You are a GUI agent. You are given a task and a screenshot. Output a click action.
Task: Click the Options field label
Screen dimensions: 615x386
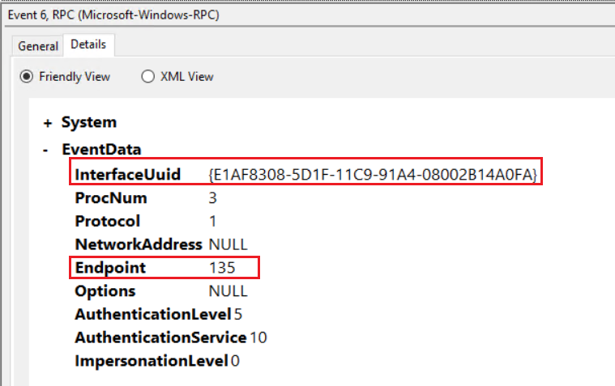[105, 291]
